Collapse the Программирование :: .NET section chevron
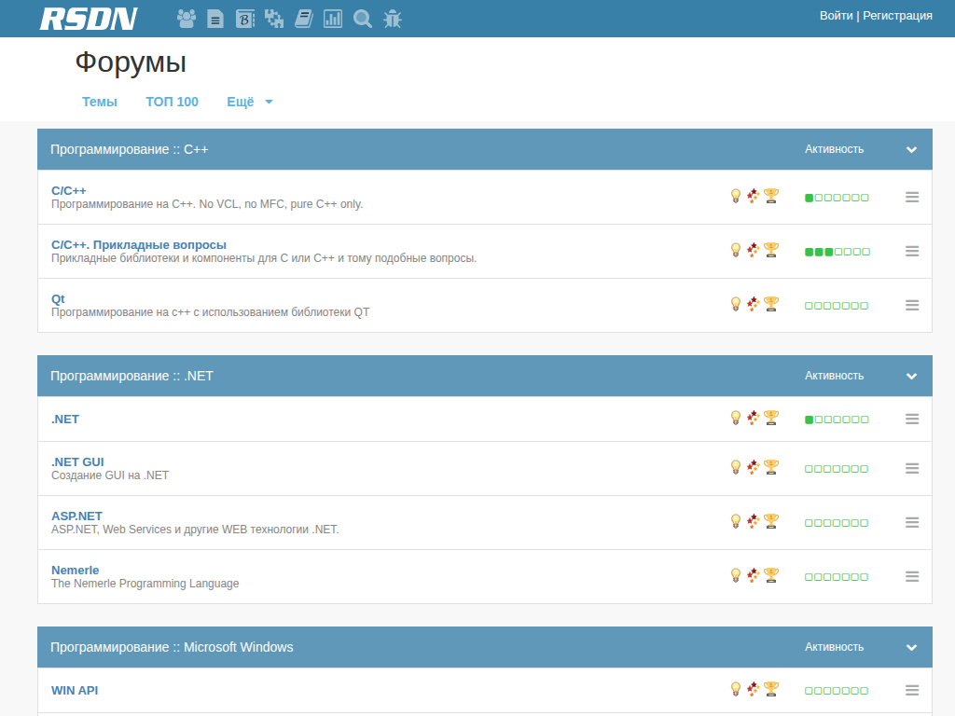The width and height of the screenshot is (955, 716). coord(911,377)
